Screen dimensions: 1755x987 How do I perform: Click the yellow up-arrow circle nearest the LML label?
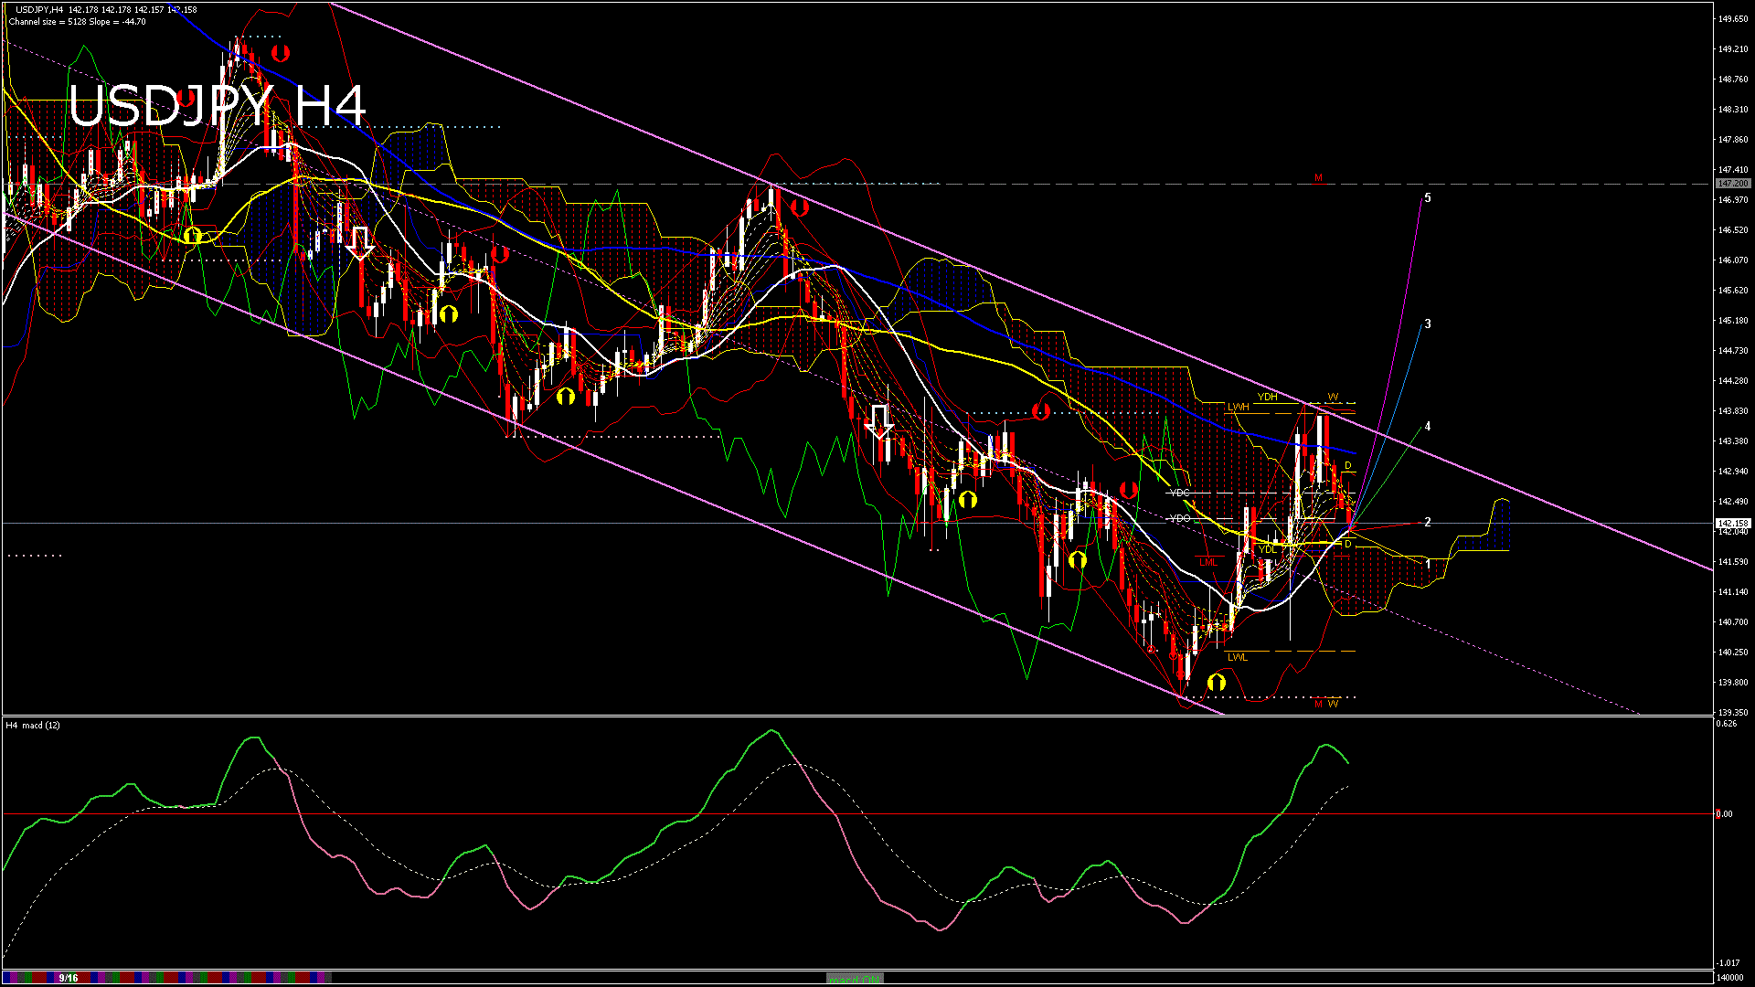(x=1078, y=558)
